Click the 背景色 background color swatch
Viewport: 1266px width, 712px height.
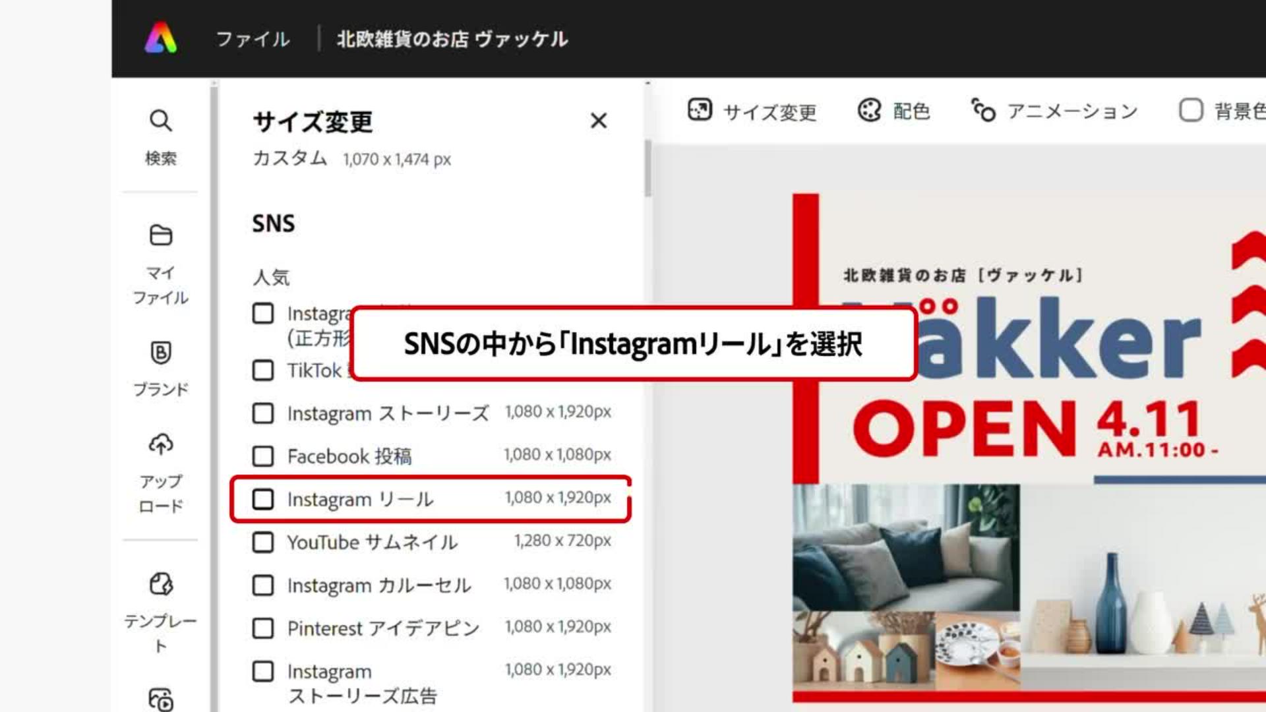click(1191, 110)
